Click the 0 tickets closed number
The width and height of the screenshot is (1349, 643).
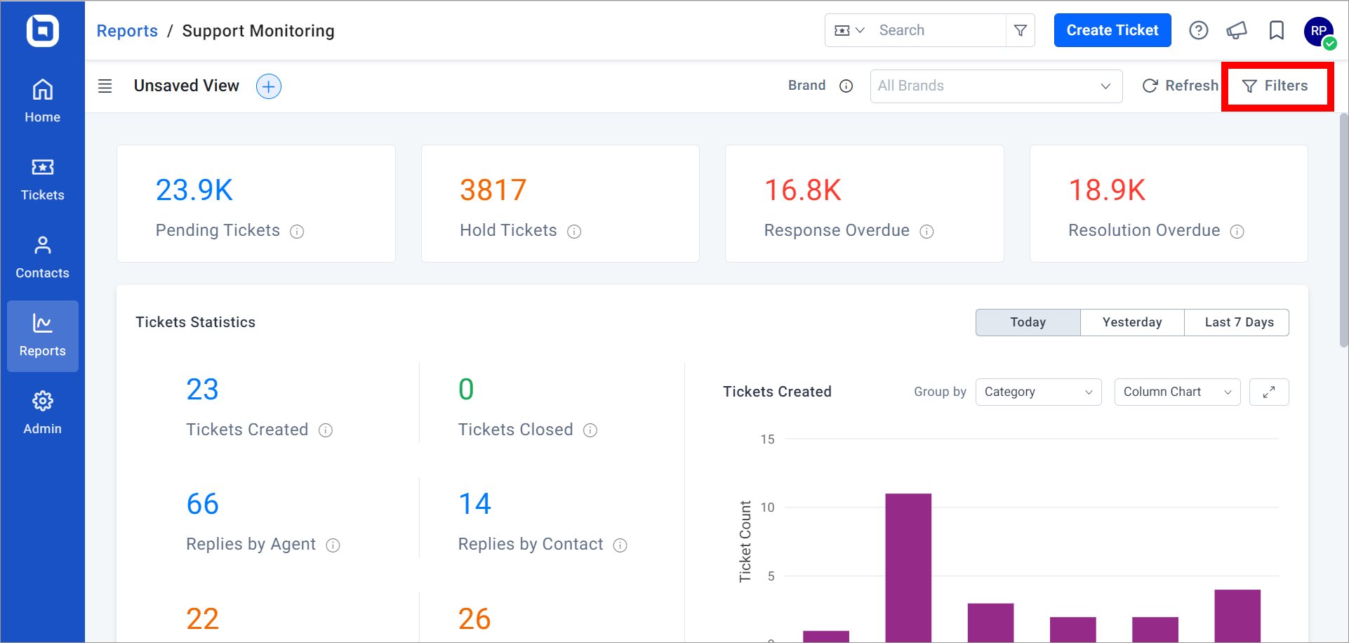466,390
